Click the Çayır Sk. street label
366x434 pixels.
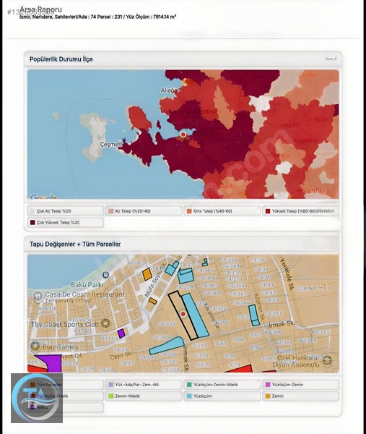(x=121, y=355)
